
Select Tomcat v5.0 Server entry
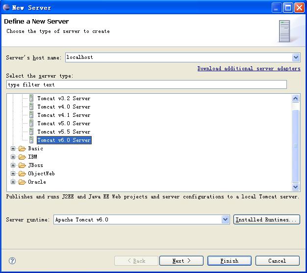point(64,123)
